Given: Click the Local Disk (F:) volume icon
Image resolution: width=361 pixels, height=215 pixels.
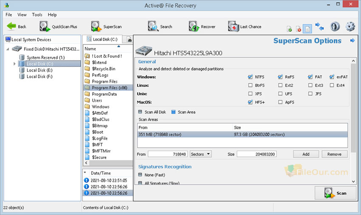Looking at the screenshot, I should coord(22,77).
